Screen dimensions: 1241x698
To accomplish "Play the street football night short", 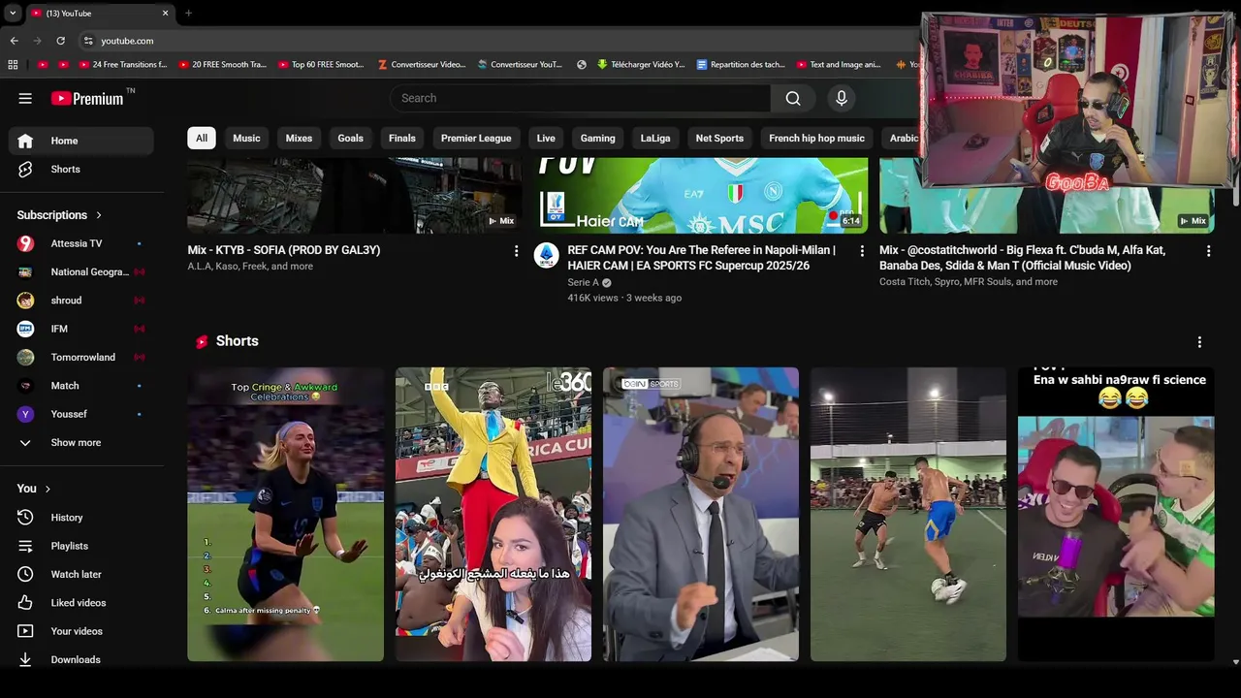I will [908, 514].
